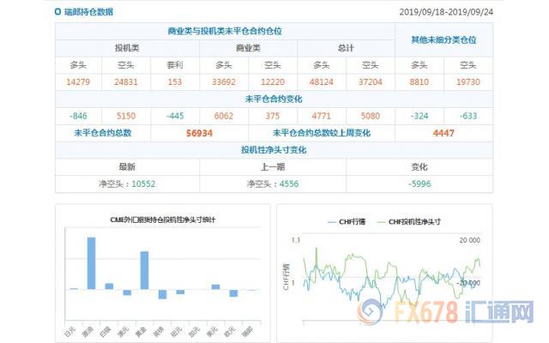Select the value 14279
Viewport: 549px width, 343px height.
coord(78,82)
